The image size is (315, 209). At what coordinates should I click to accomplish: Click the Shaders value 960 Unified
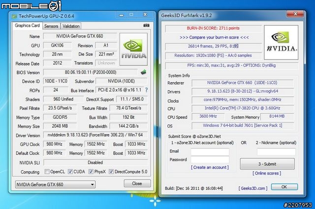(63, 99)
